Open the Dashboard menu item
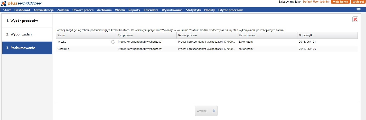Image resolution: width=366 pixels, height=120 pixels. pyautogui.click(x=22, y=10)
